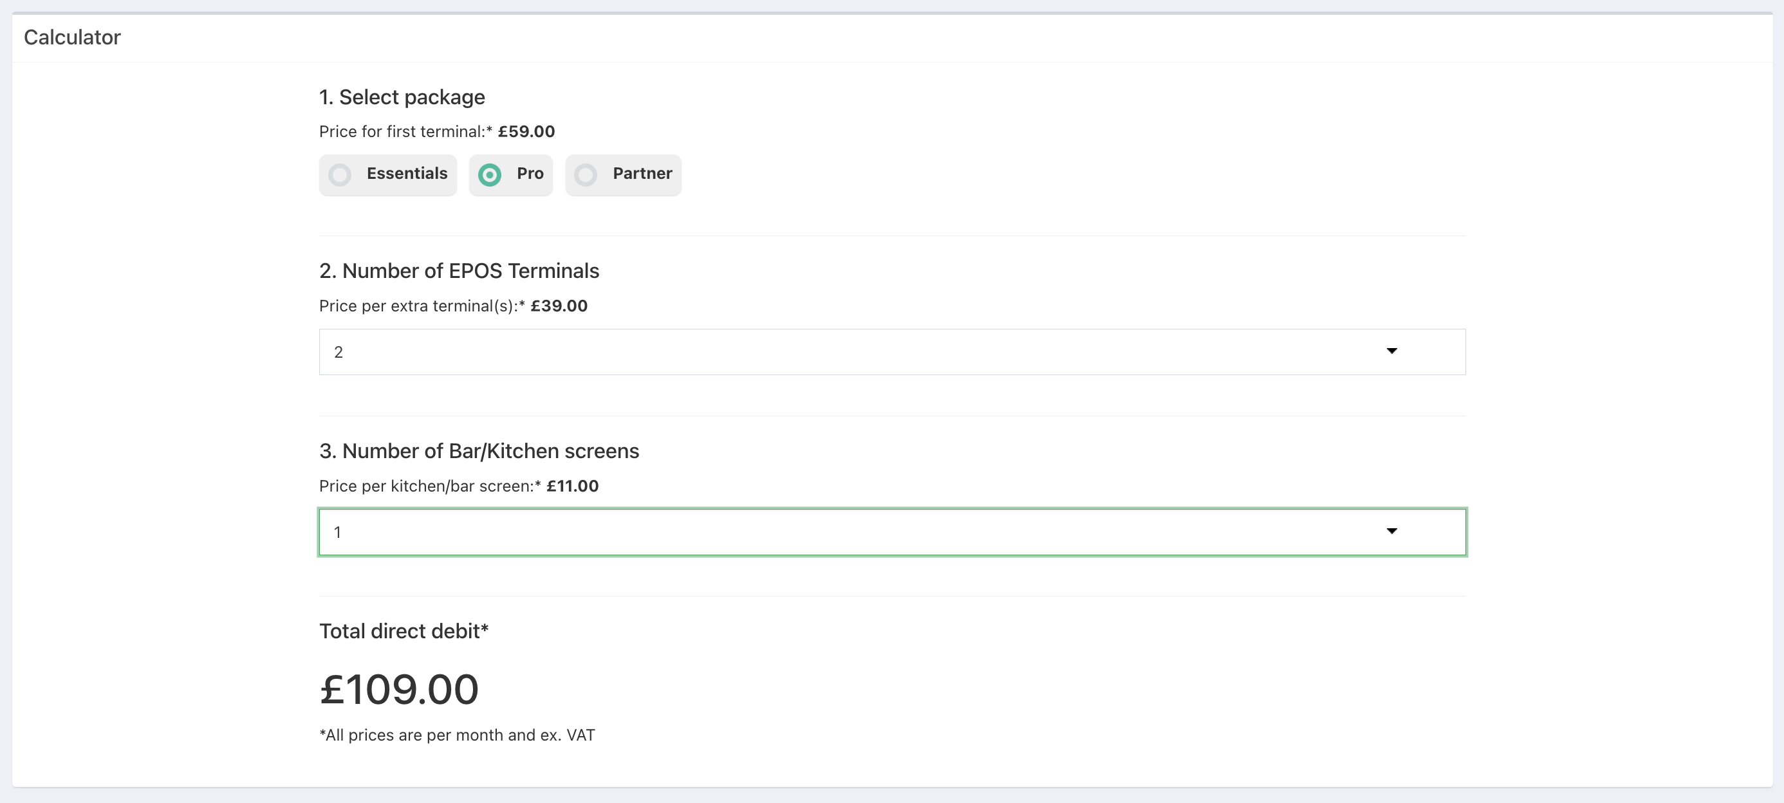The height and width of the screenshot is (803, 1784).
Task: Click the Pro package label text
Action: pyautogui.click(x=530, y=174)
